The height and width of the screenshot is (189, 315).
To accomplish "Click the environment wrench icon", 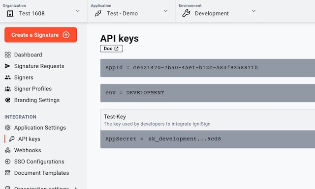I will pyautogui.click(x=186, y=13).
